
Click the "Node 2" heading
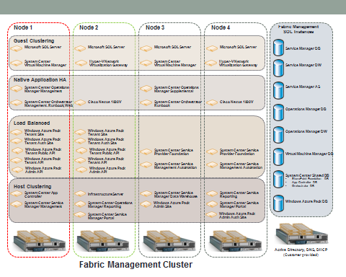[89, 27]
